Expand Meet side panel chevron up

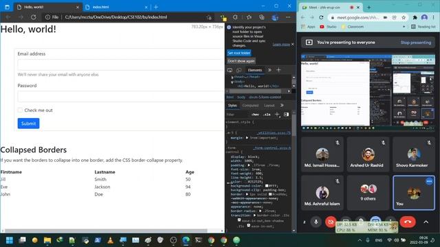(426, 222)
